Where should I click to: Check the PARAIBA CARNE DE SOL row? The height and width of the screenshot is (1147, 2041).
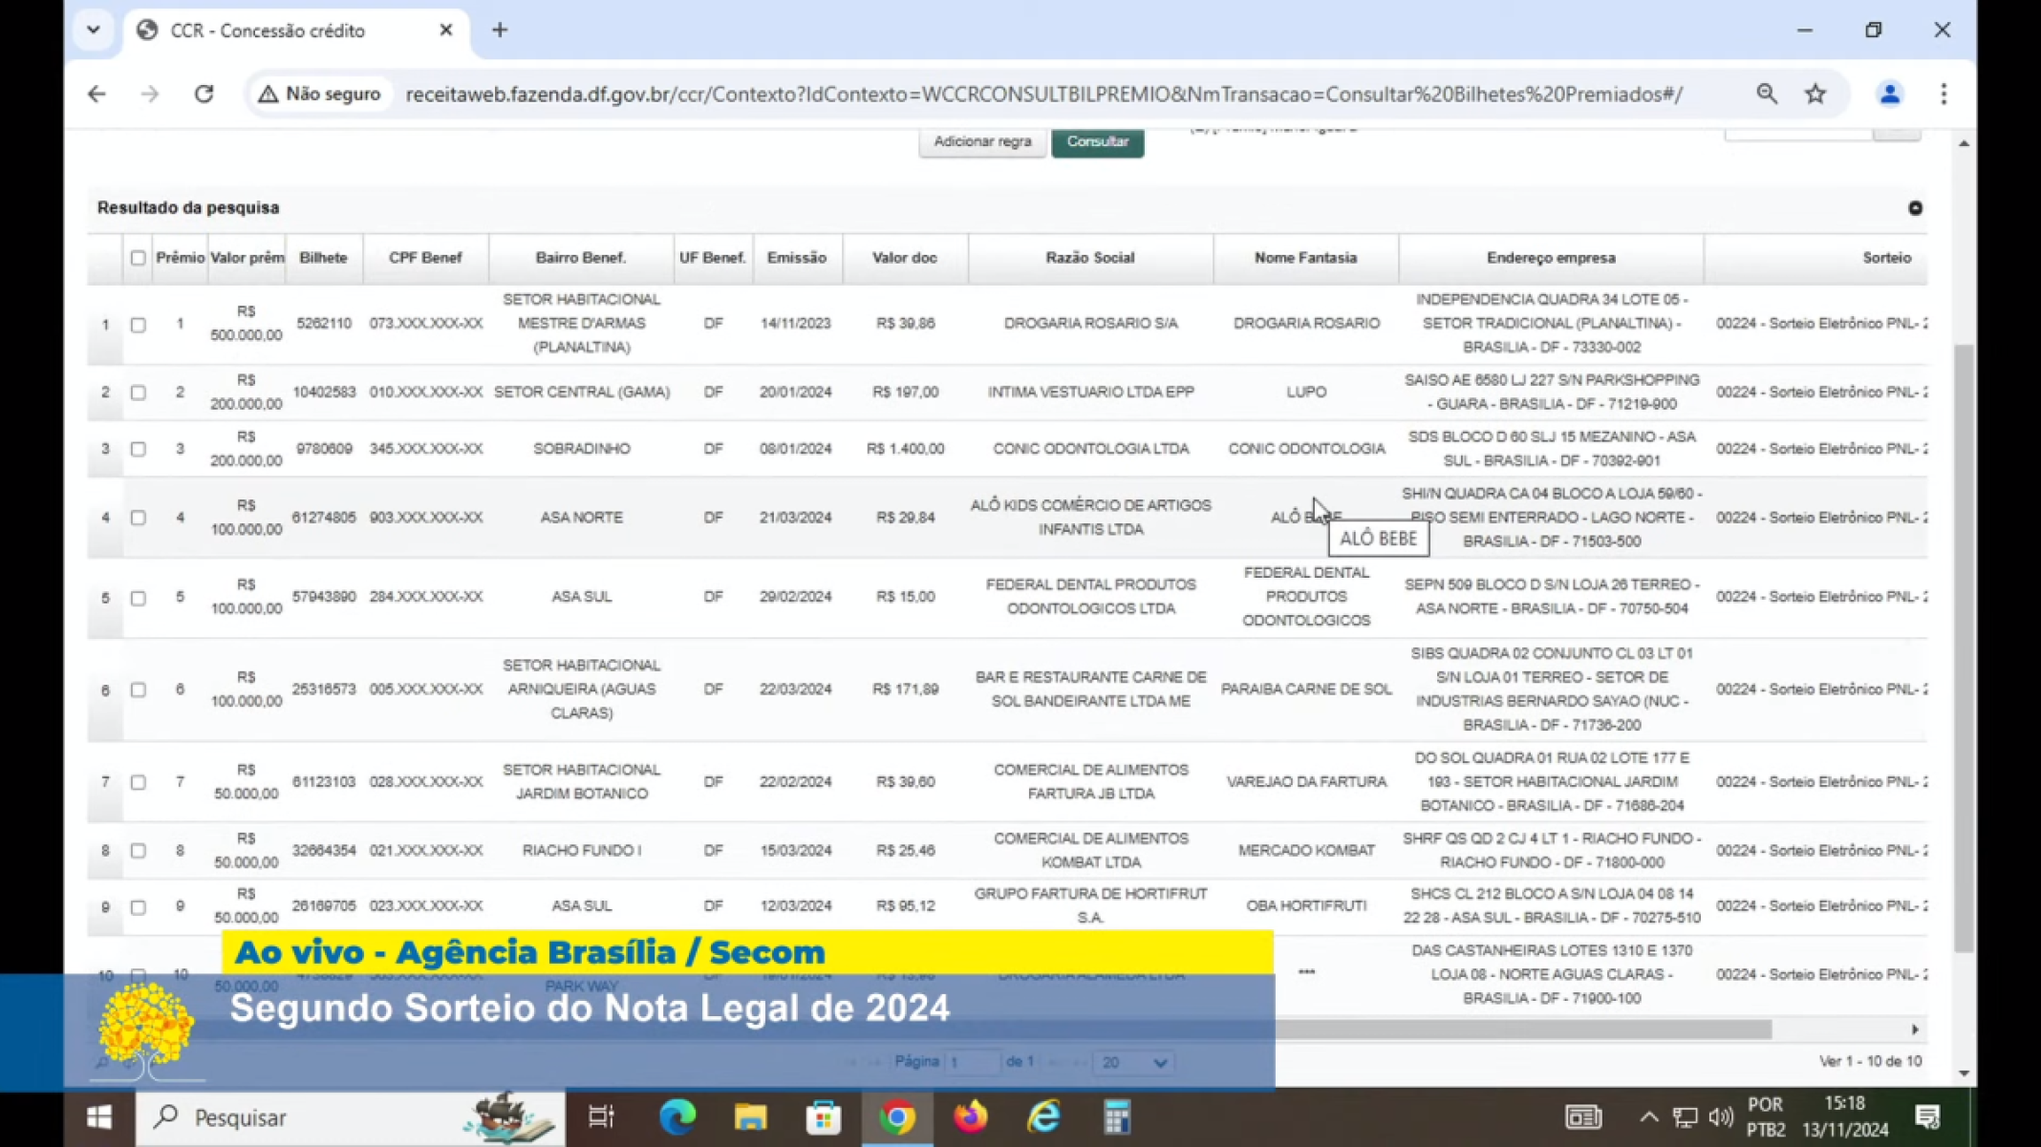click(x=139, y=690)
